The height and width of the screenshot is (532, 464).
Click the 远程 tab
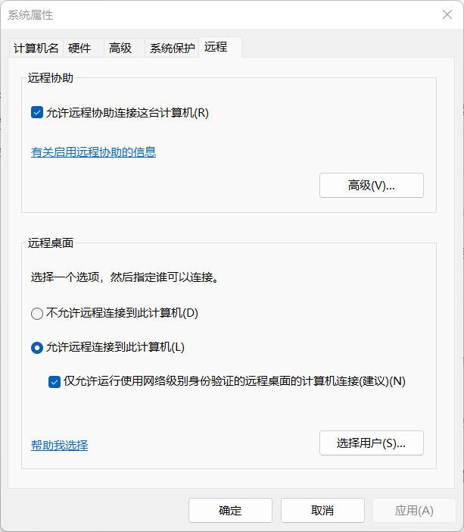coord(216,47)
